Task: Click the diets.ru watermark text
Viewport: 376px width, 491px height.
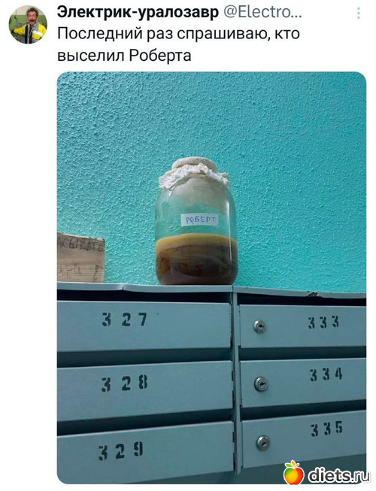Action: pyautogui.click(x=338, y=476)
